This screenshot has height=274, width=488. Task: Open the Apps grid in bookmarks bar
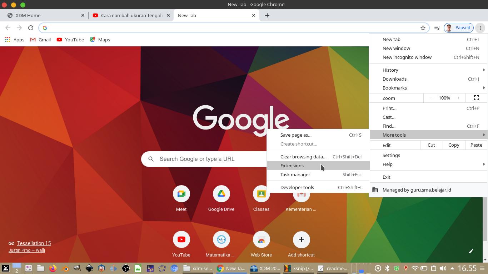pos(15,40)
